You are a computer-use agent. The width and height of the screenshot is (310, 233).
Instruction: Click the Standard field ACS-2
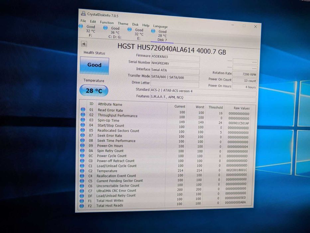tap(203, 92)
